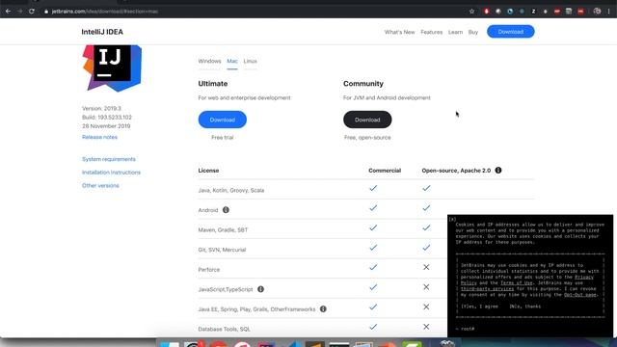
Task: Click info icon beside Android row
Action: point(226,210)
